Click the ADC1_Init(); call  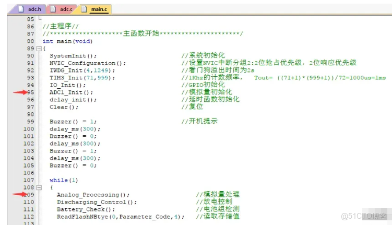tap(72, 92)
